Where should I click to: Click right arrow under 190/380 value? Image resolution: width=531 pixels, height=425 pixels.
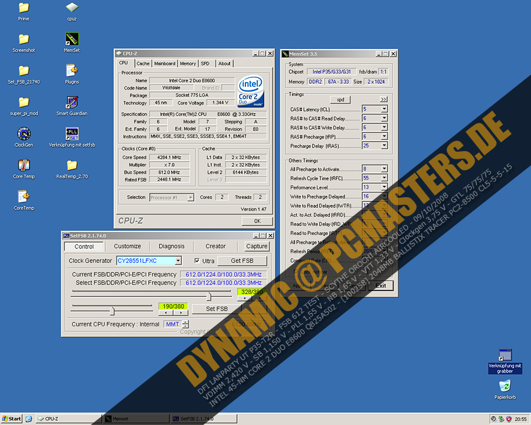point(181,313)
